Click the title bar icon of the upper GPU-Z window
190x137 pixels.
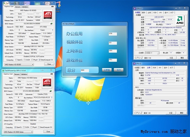[x=4, y=3]
